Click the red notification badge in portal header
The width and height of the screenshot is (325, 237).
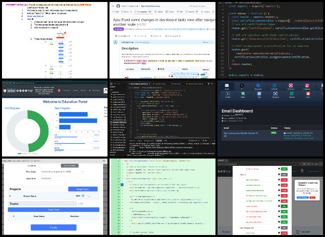click(x=59, y=90)
